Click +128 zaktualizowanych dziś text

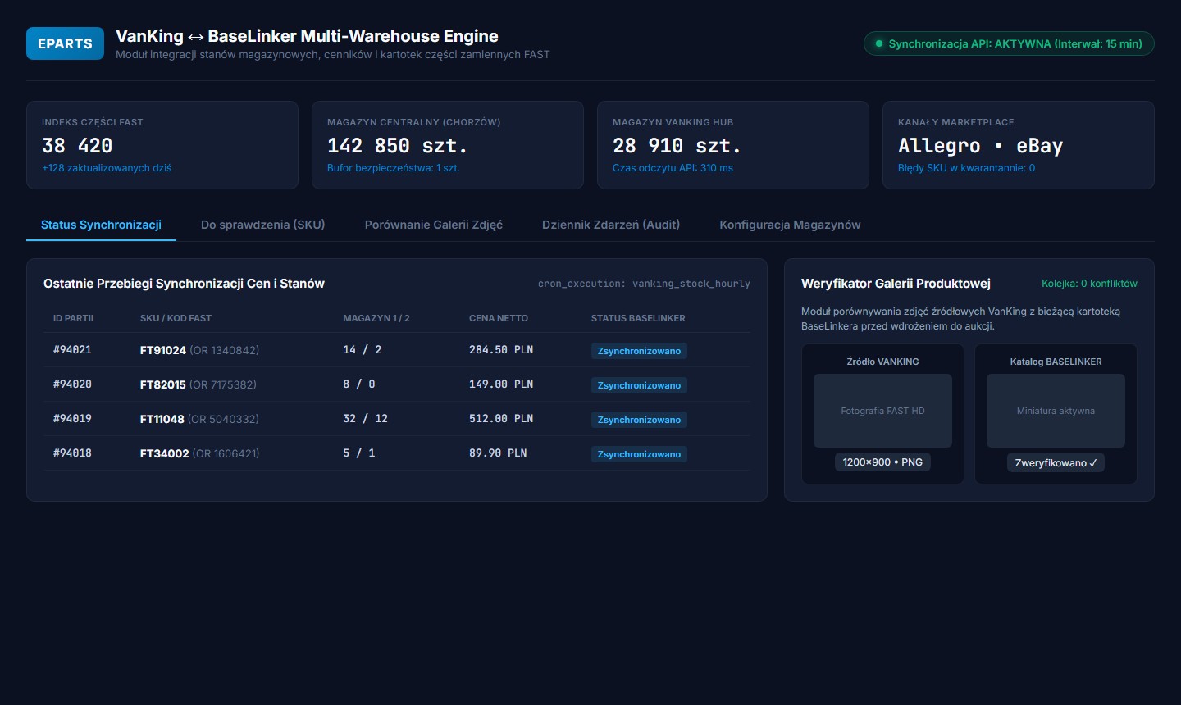click(x=107, y=168)
